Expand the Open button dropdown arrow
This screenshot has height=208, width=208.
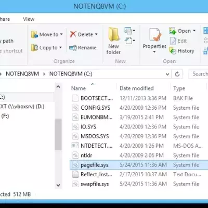(x=194, y=31)
